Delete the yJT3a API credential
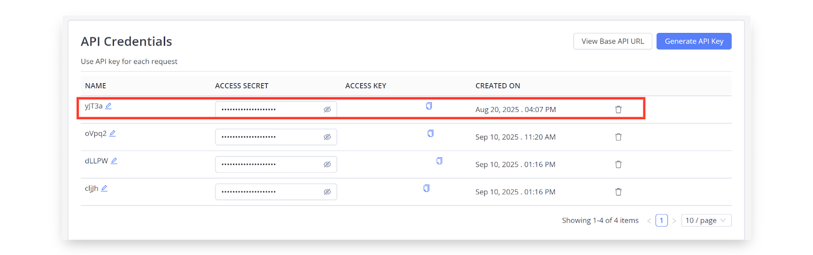 [x=618, y=110]
